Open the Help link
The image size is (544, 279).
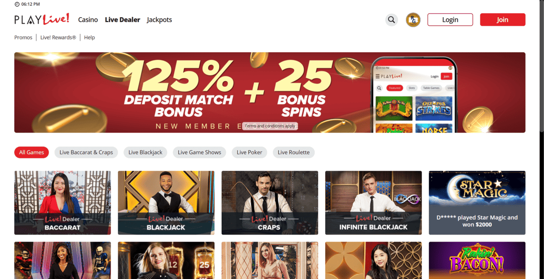click(x=89, y=38)
